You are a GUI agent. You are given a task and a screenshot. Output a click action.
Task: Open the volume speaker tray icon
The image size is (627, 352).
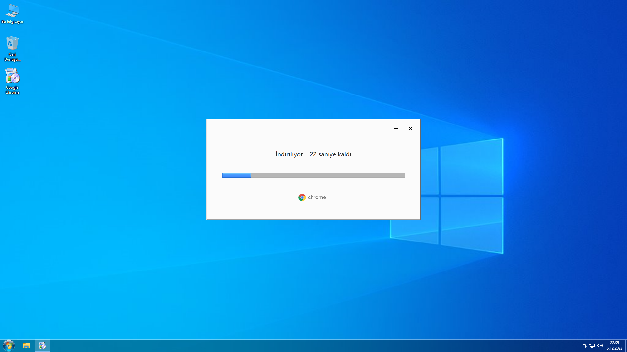(600, 345)
